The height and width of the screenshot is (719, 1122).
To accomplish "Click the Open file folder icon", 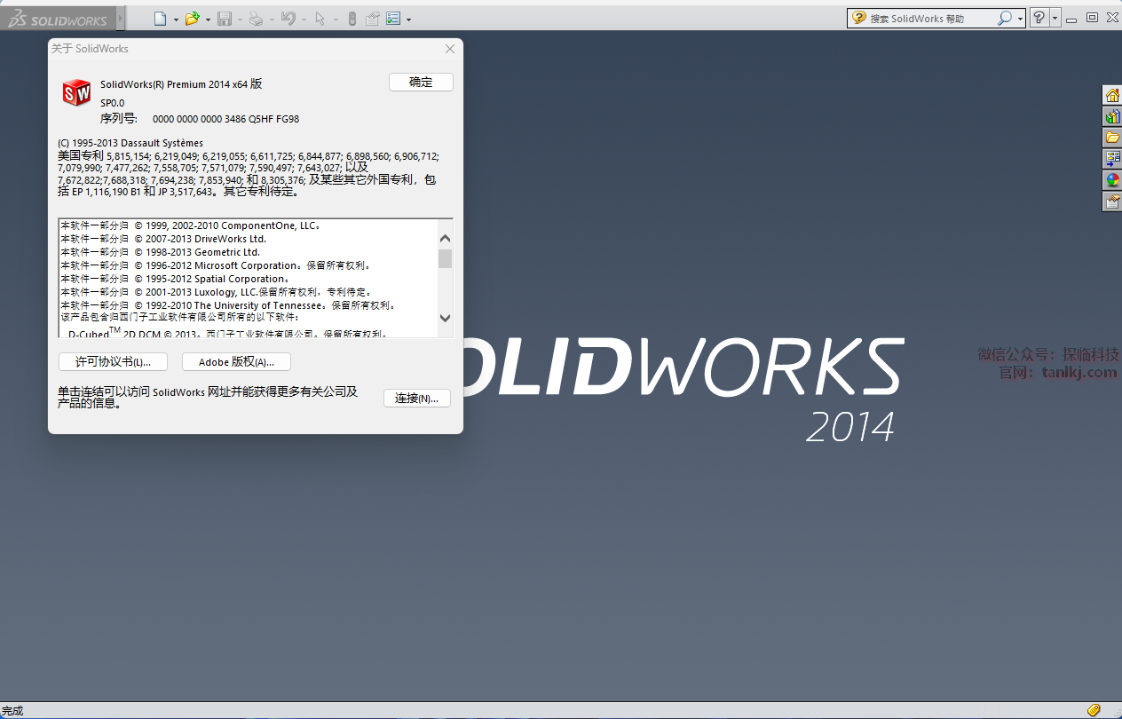I will tap(192, 19).
